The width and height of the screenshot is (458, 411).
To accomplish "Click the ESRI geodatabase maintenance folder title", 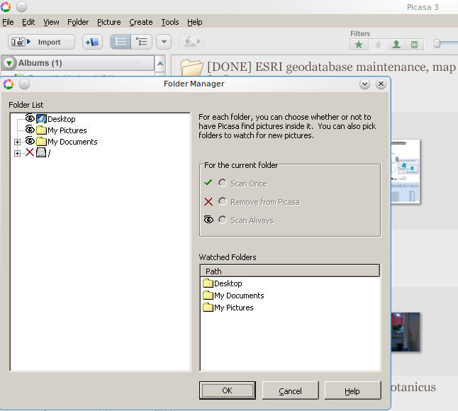I will pyautogui.click(x=332, y=67).
